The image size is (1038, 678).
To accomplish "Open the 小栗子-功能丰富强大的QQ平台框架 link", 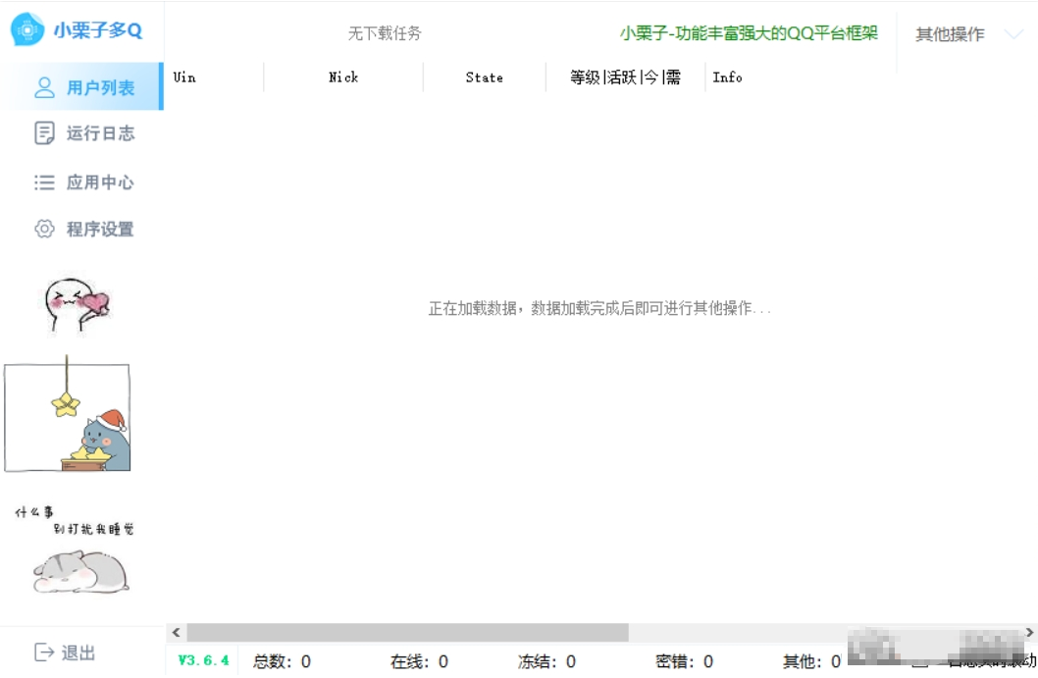I will (x=748, y=32).
